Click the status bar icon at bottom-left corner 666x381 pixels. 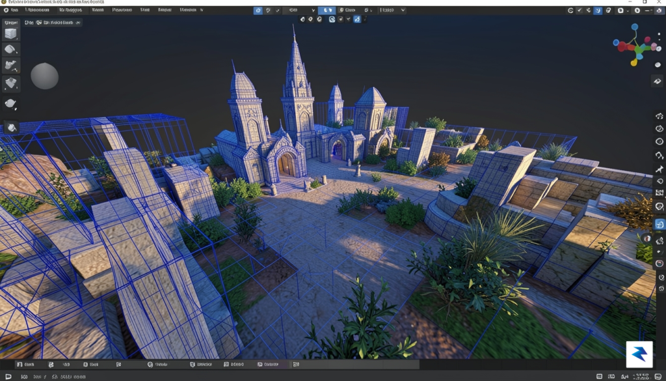[8, 376]
